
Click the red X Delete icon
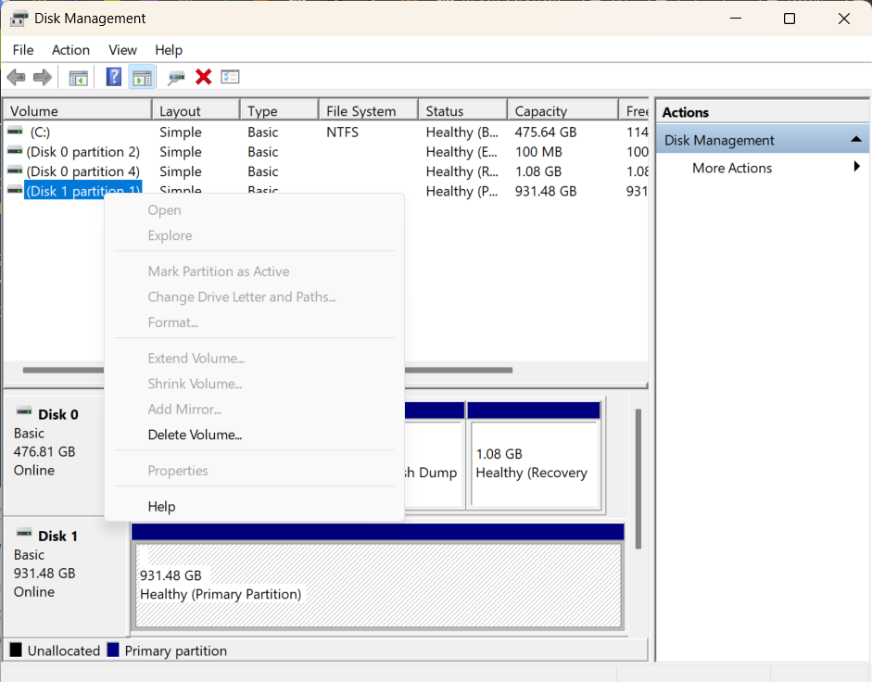pos(203,77)
